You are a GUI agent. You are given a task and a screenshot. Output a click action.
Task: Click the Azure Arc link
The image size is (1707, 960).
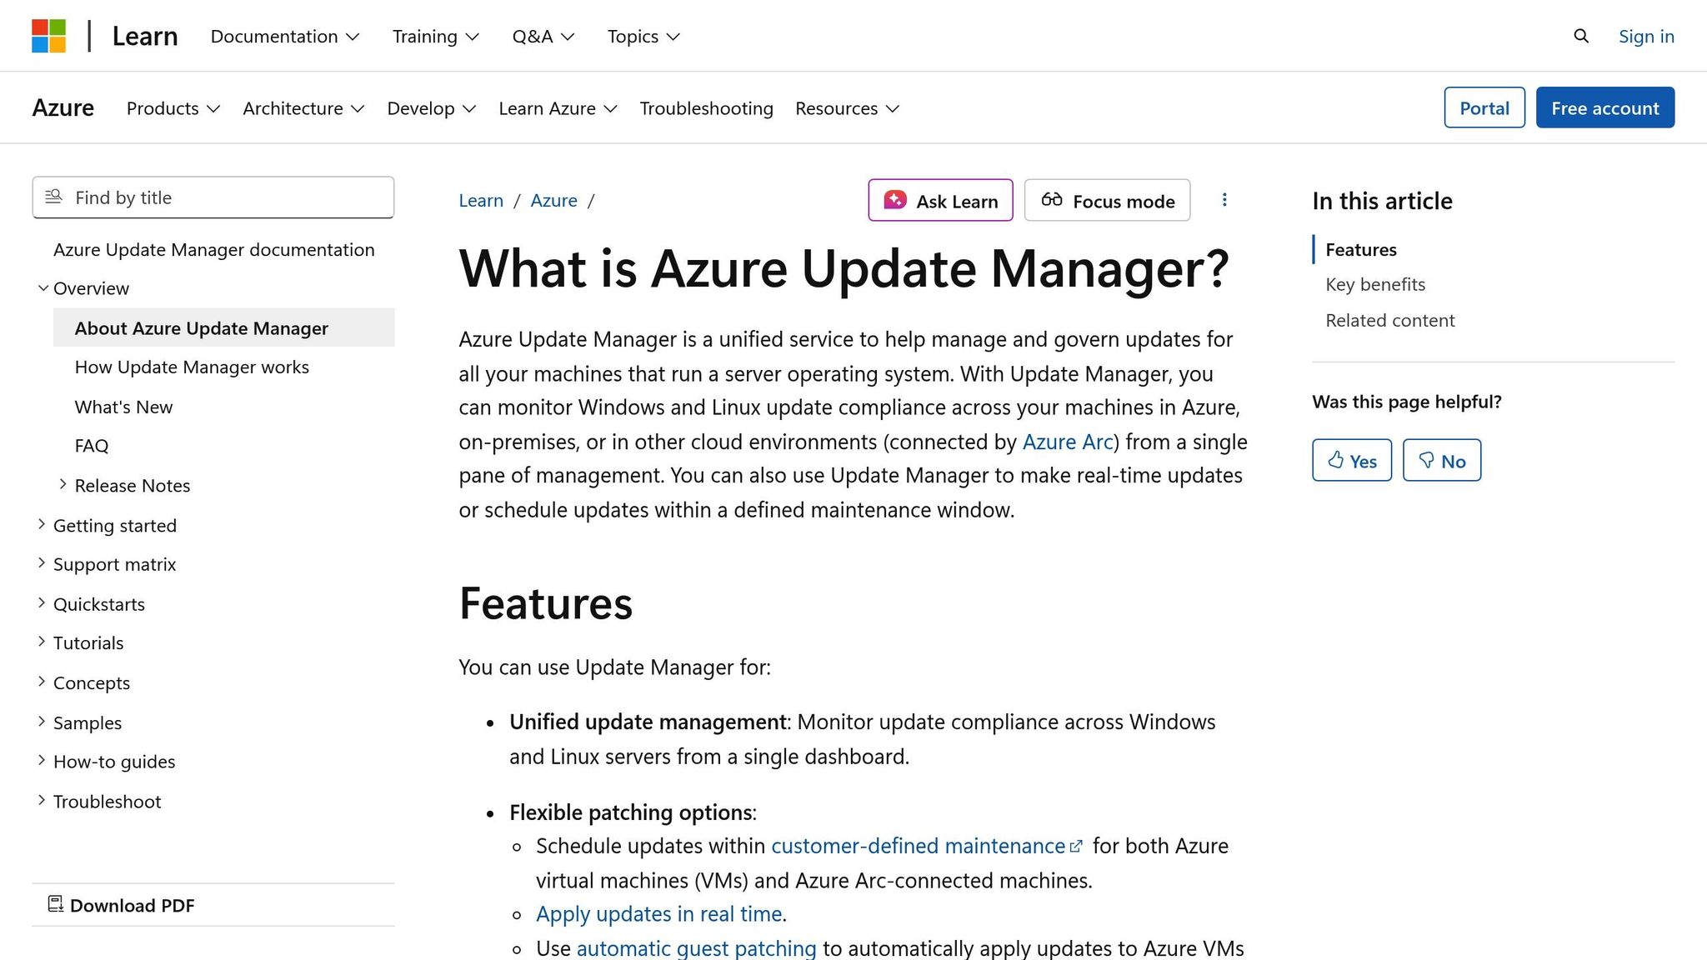1068,442
